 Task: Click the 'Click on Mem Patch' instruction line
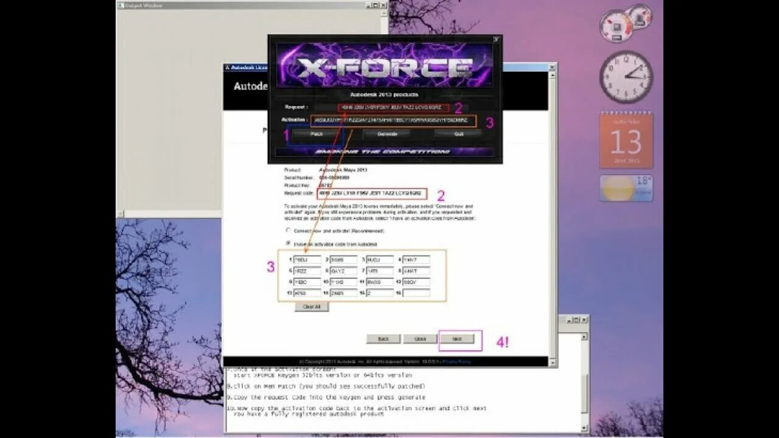coord(326,386)
